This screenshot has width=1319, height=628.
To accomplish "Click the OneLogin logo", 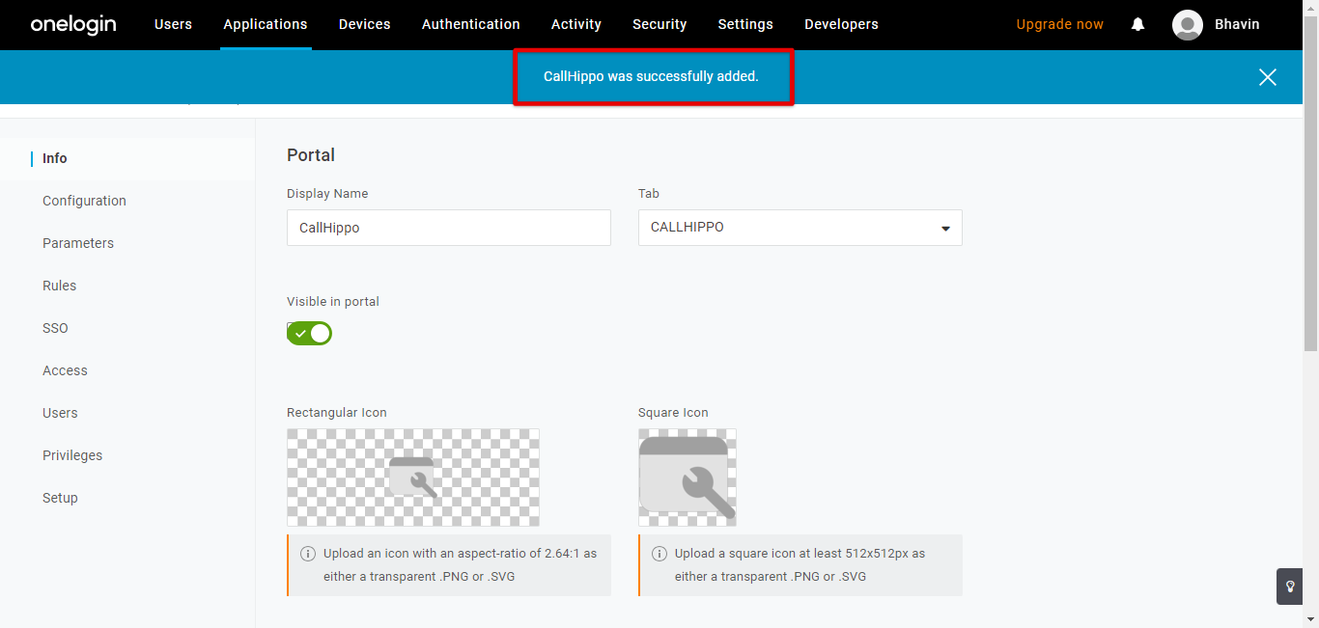I will click(x=73, y=24).
